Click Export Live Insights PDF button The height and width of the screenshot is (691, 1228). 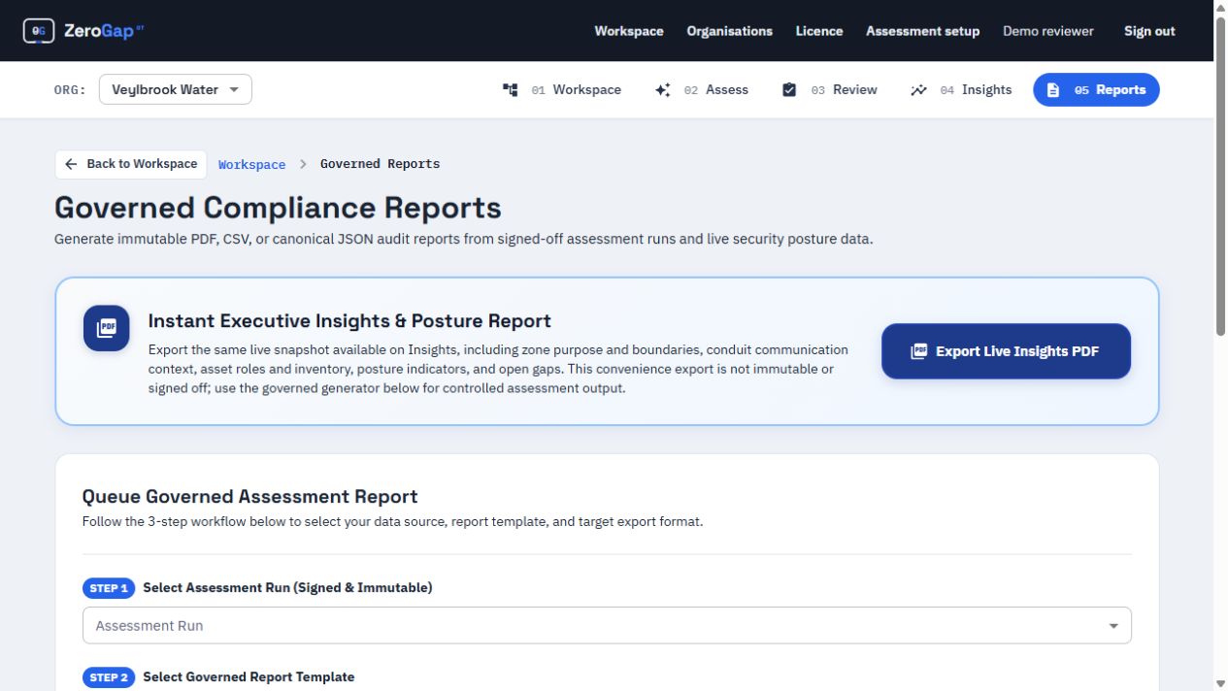(1006, 351)
